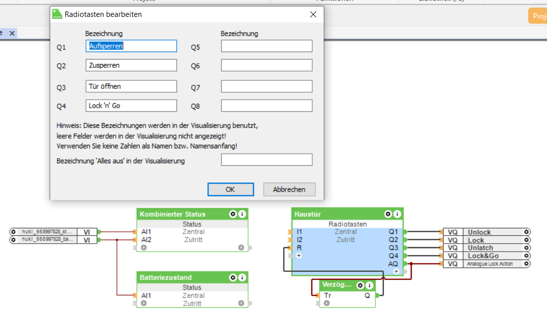Focus the Q2 Zusperren field
Screen dimensions: 547x331
pos(131,65)
